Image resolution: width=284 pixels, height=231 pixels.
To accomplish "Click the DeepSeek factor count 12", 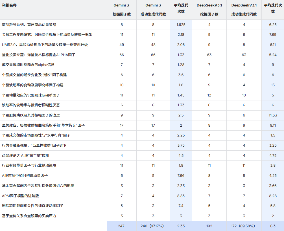I will 209,95.
